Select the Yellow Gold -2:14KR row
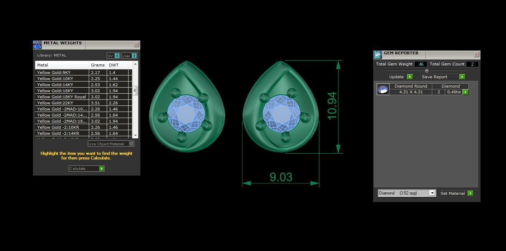This screenshot has height=251, width=506. click(x=83, y=133)
